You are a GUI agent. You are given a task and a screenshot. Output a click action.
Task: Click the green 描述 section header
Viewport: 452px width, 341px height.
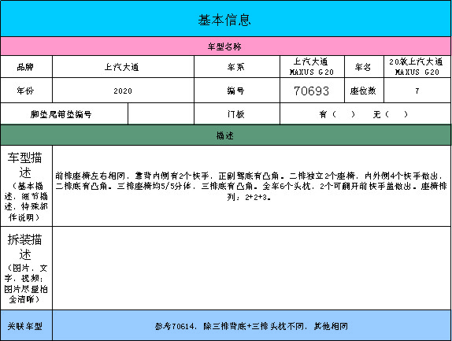(226, 135)
